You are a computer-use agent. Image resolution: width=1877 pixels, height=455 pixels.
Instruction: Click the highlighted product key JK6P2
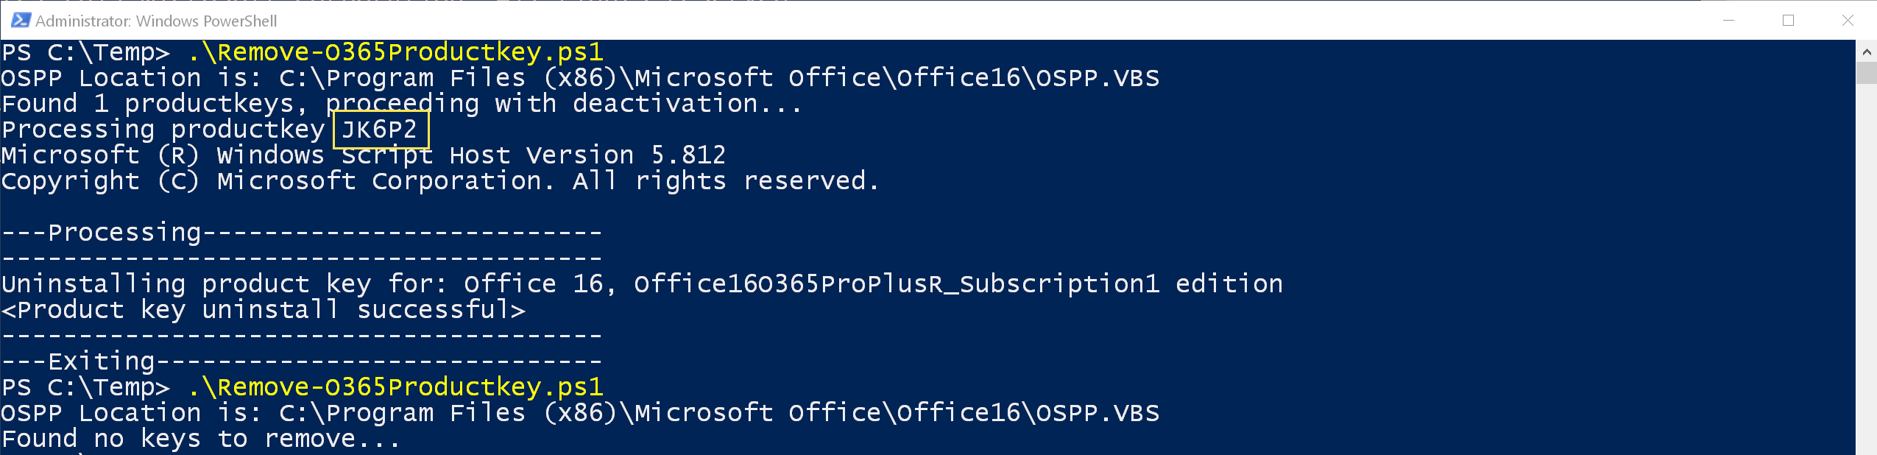pyautogui.click(x=380, y=130)
